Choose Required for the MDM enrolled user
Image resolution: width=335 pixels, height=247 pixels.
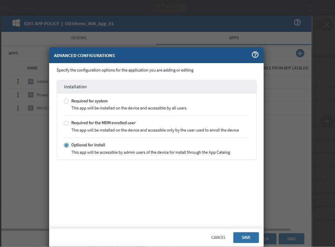pyautogui.click(x=66, y=123)
